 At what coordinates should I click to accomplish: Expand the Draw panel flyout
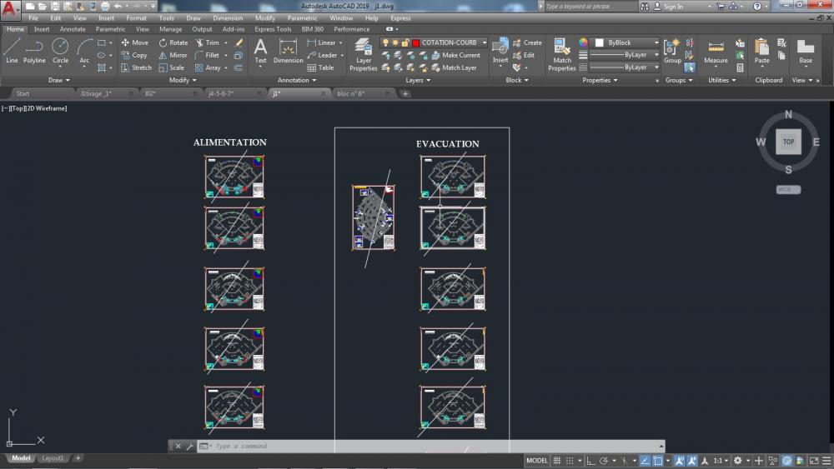point(58,80)
